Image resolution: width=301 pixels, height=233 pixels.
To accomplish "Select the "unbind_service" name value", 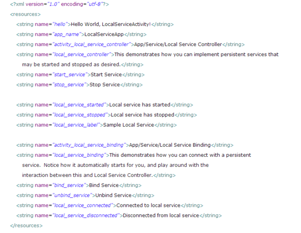I will 72,195.
